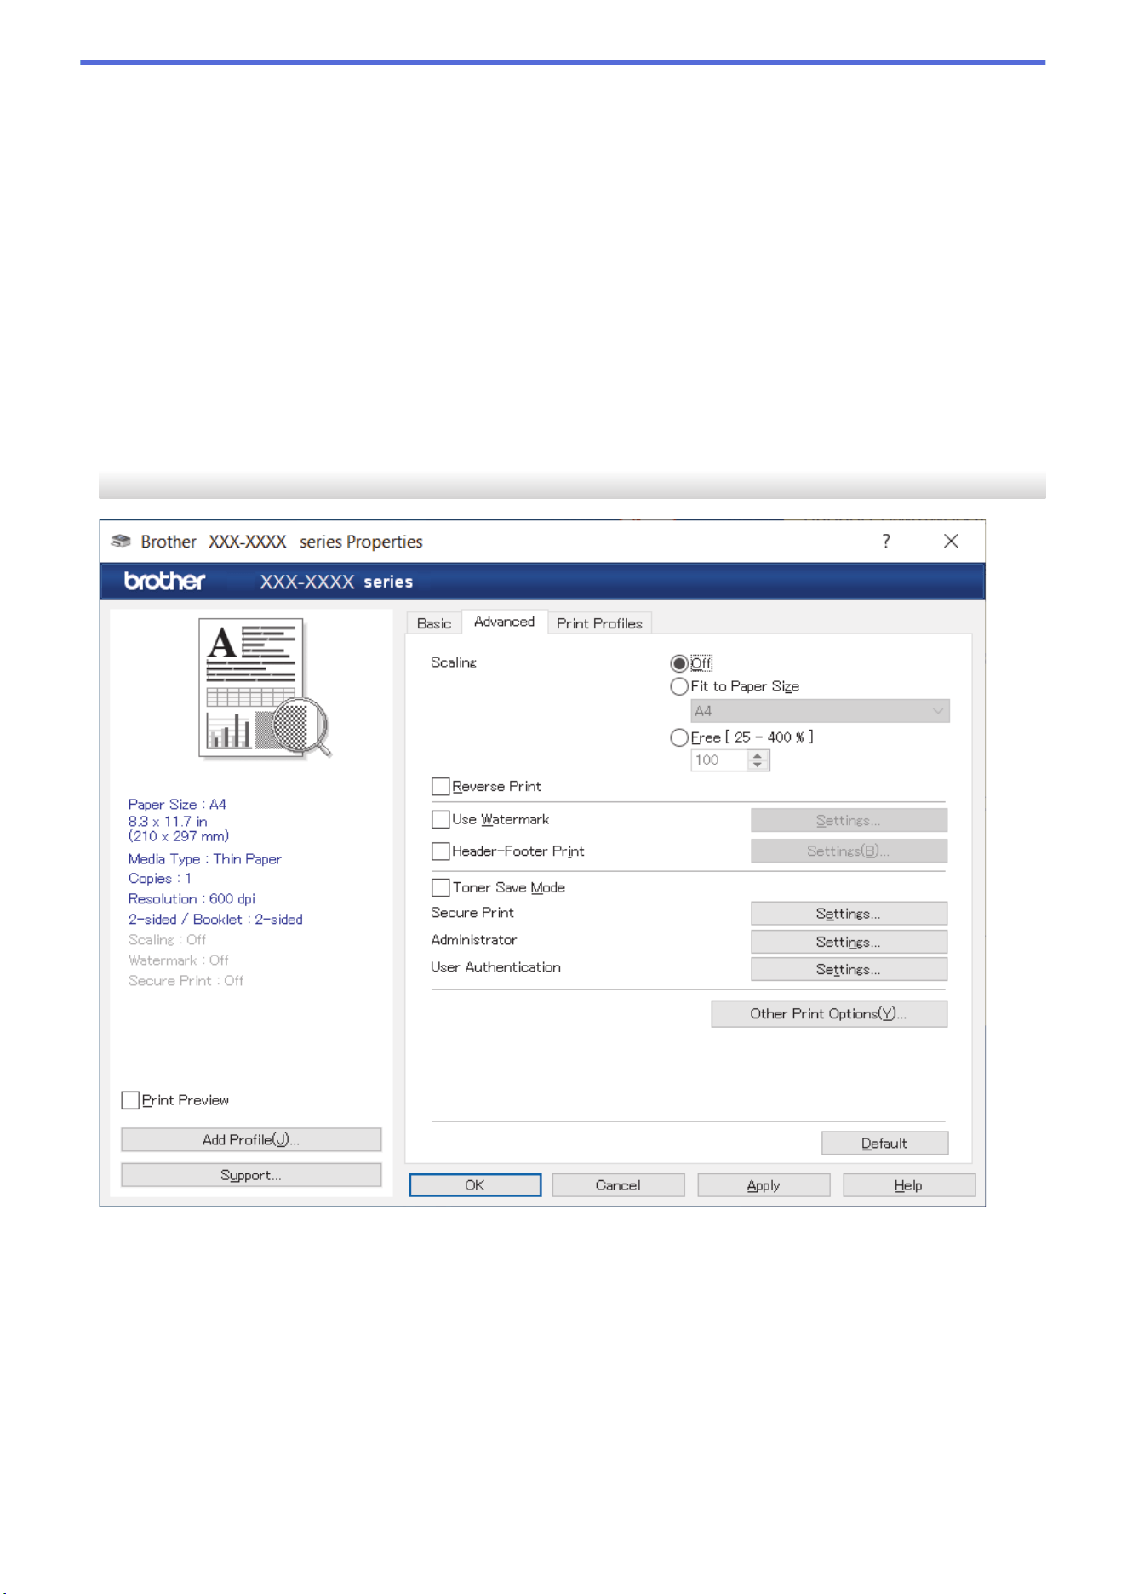Click 'Scaling : Off' summary line
Screen dimensions: 1127x1594
(x=167, y=940)
